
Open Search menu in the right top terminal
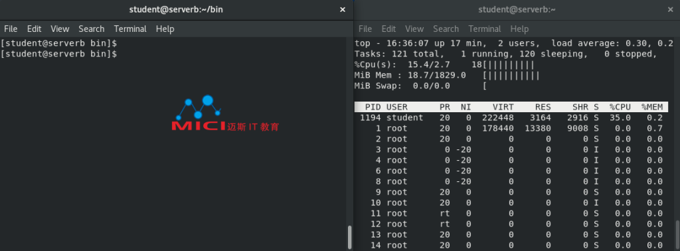[x=446, y=29]
